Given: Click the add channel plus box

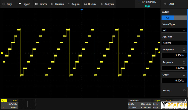Looking at the screenshot, I should 27,103.
